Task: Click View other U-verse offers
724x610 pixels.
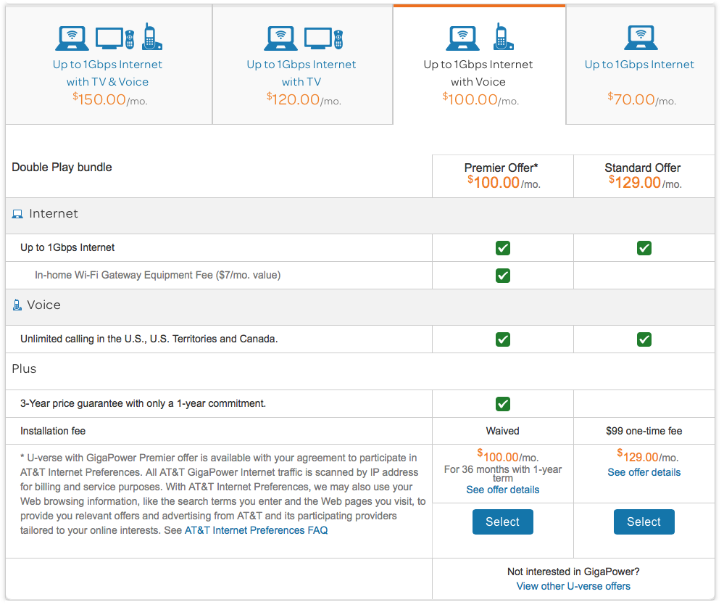Action: coord(573,586)
